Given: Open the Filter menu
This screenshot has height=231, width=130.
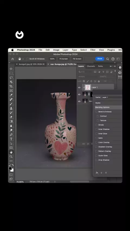Looking at the screenshot, I should 93,50.
